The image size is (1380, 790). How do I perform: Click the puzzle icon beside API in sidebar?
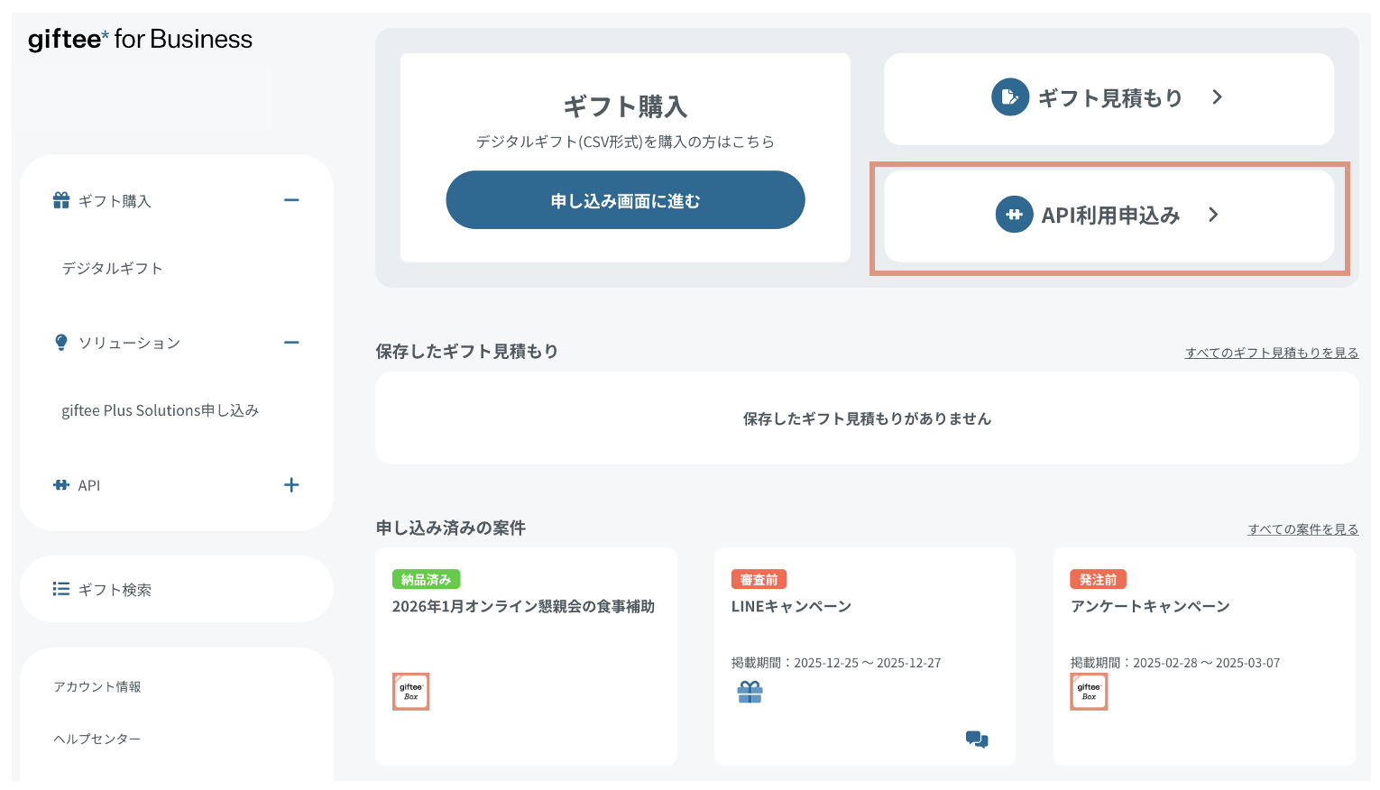click(x=61, y=485)
